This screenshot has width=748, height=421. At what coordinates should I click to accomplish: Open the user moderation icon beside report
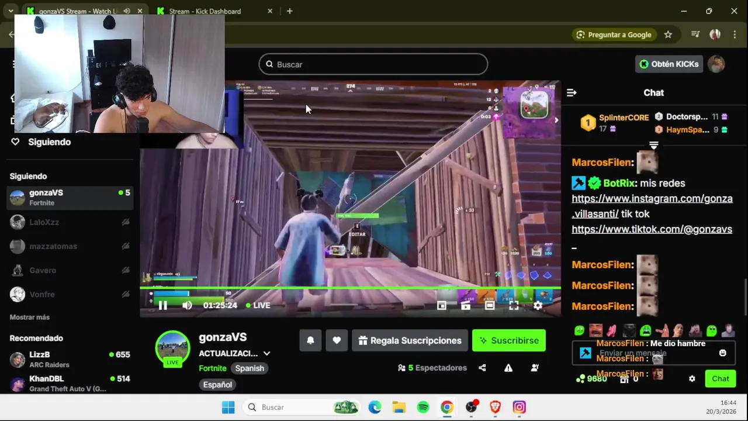pyautogui.click(x=535, y=368)
